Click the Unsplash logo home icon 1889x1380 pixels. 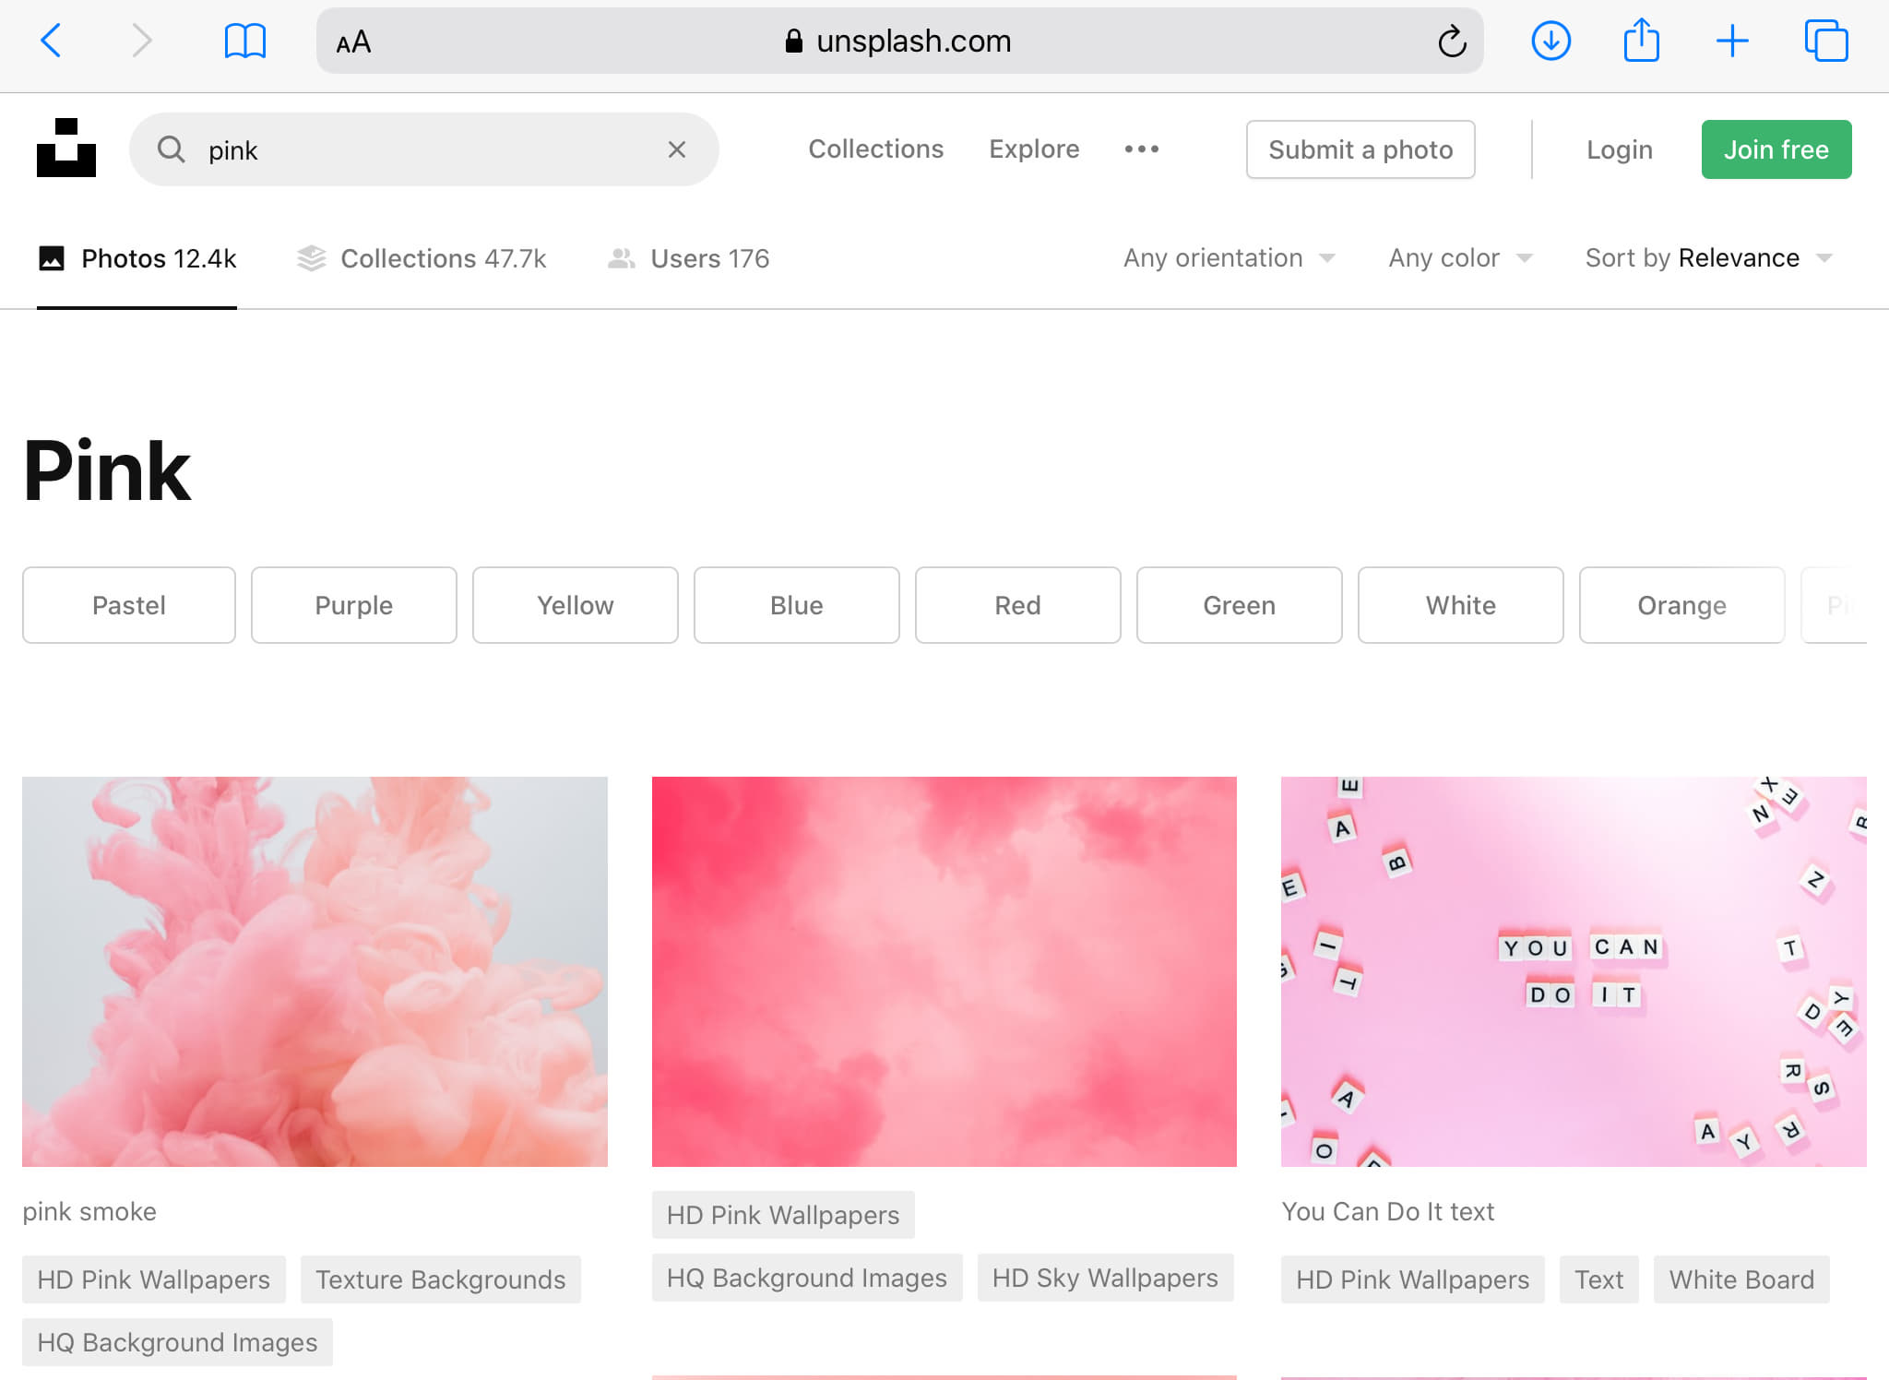point(66,148)
